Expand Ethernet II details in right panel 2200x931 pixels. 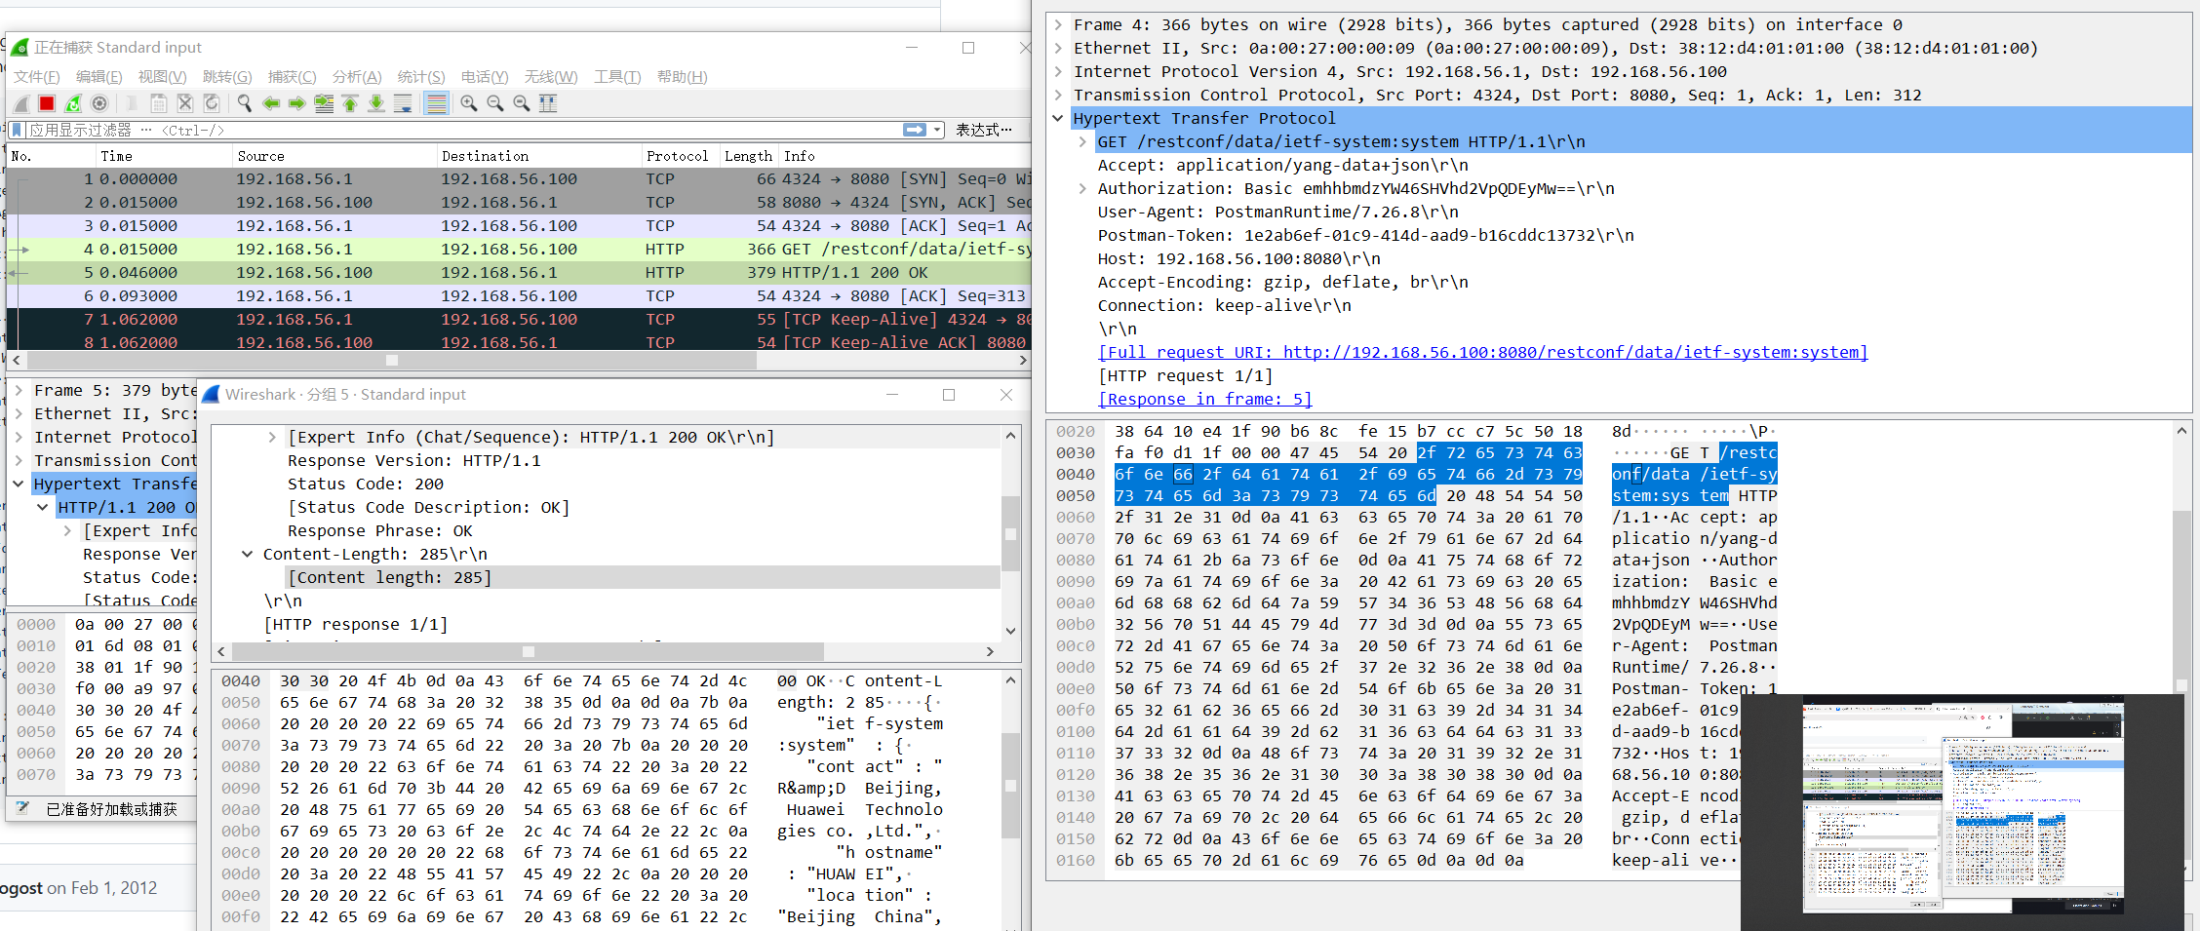pos(1057,48)
